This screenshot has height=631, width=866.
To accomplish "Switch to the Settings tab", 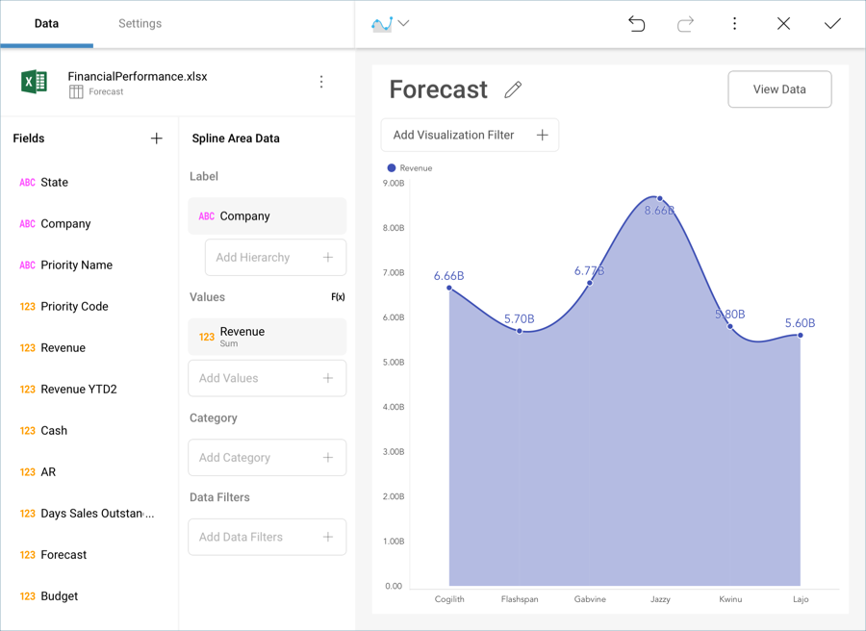I will [x=140, y=24].
